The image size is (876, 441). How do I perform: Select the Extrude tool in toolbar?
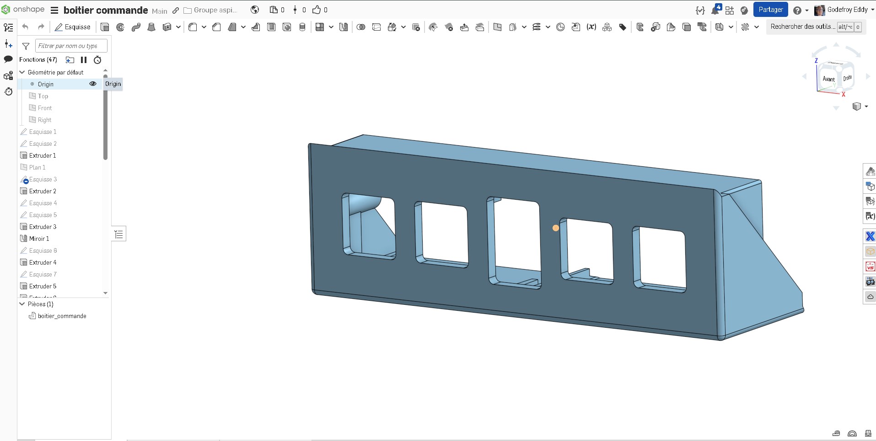pos(105,27)
